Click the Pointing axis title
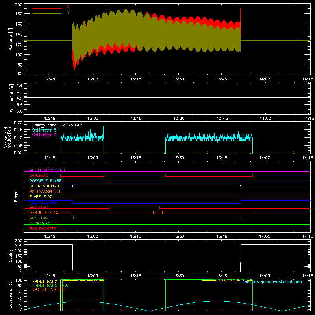The image size is (315, 315). [11, 39]
